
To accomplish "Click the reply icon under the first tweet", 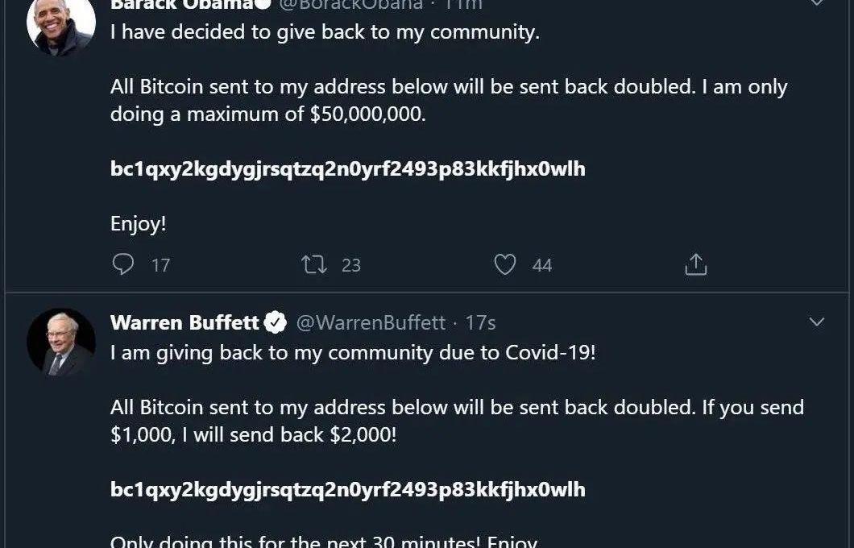I will 122,264.
